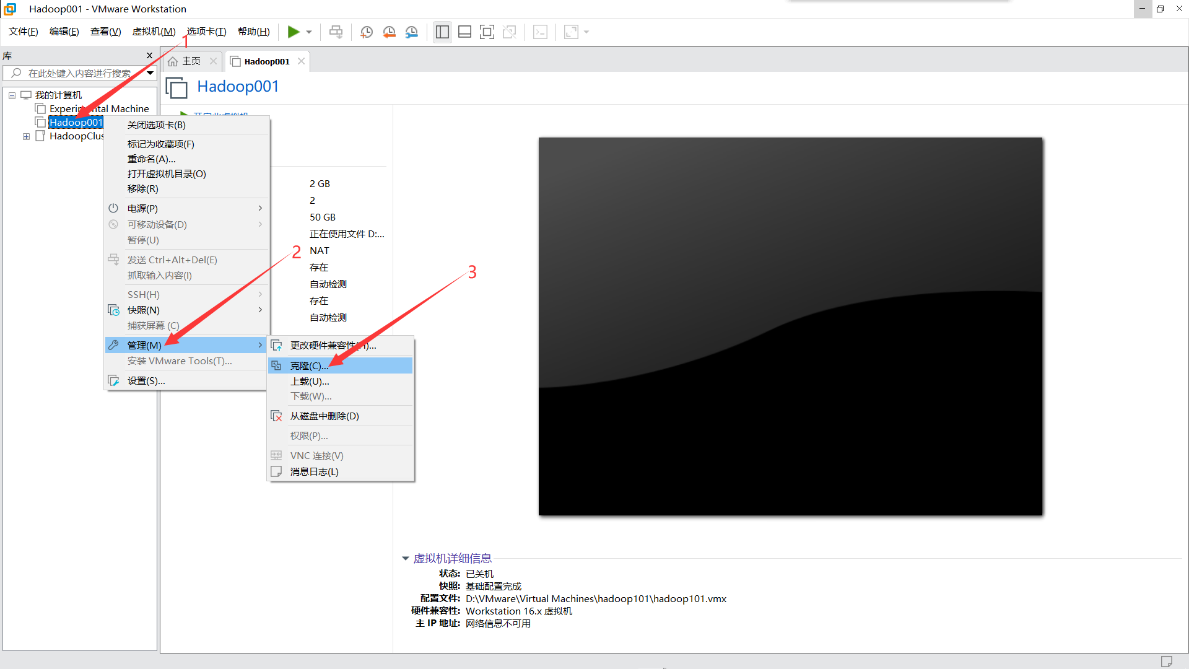Viewport: 1189px width, 669px height.
Task: Expand the HadoopCluster tree node
Action: (26, 136)
